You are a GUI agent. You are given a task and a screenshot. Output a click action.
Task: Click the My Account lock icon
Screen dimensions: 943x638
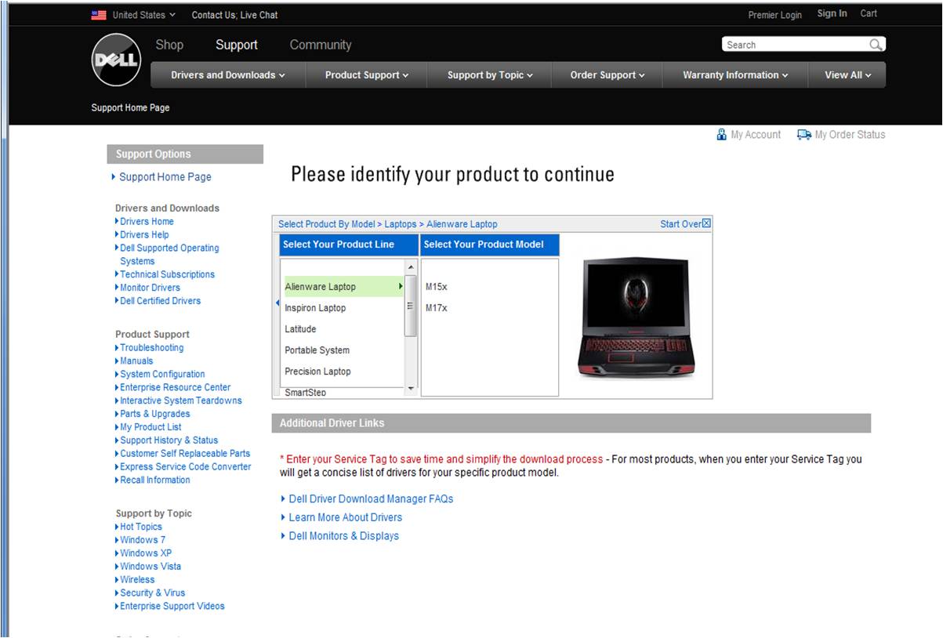pos(722,135)
